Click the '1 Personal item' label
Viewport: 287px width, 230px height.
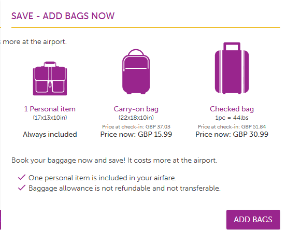pos(50,109)
